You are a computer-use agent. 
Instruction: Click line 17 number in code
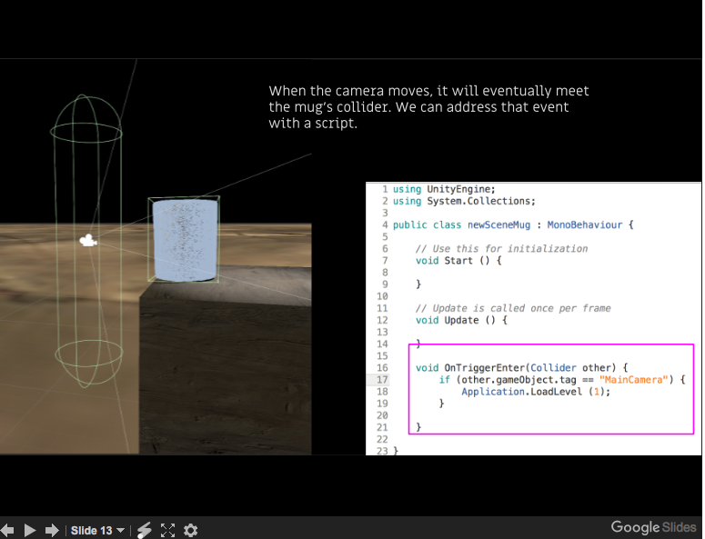[x=382, y=380]
